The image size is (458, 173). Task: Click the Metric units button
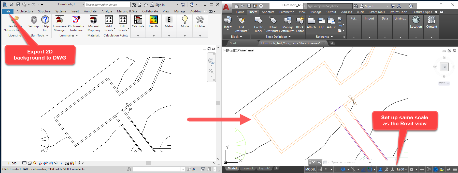(169, 22)
